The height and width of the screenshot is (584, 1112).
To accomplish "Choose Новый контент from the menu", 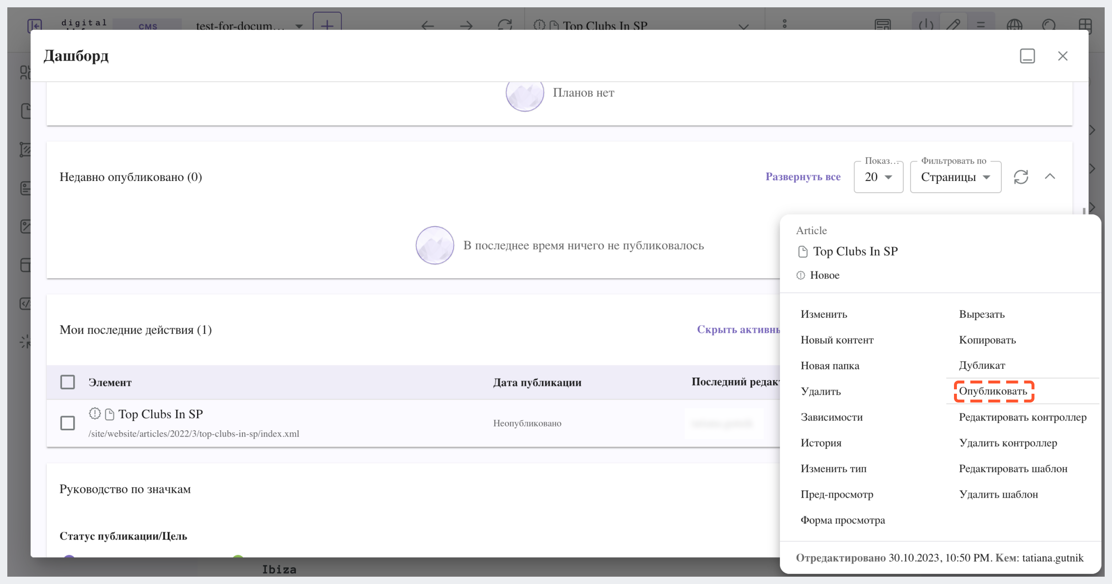I will pos(837,340).
